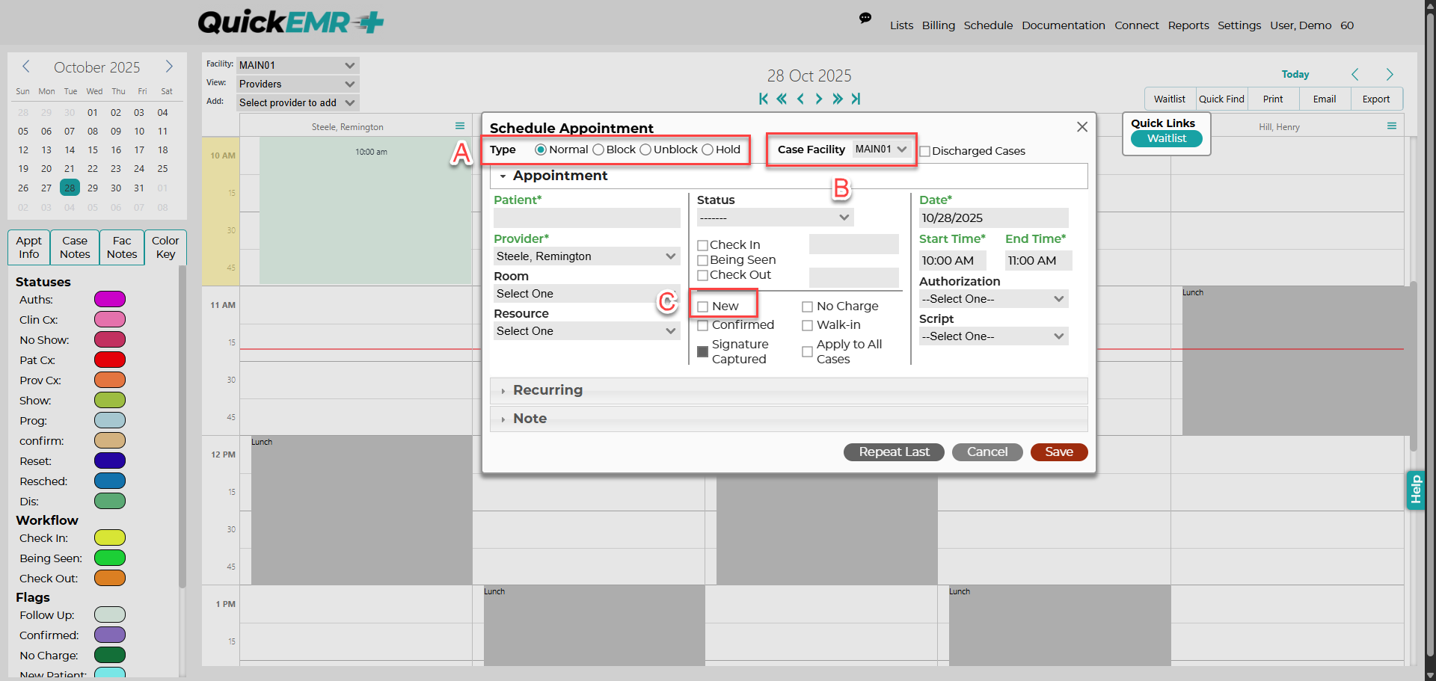Focus the Patient input field
Viewport: 1436px width, 681px height.
[x=587, y=218]
